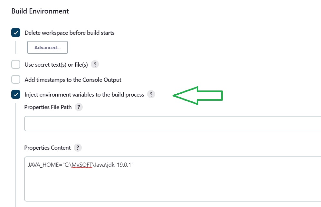Image resolution: width=321 pixels, height=207 pixels.
Task: Disable the 'Inject environment variables' checkbox
Action: click(16, 94)
